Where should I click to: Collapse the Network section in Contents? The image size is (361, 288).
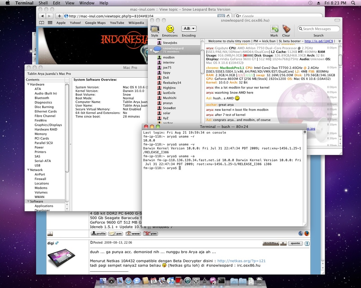pyautogui.click(x=28, y=170)
